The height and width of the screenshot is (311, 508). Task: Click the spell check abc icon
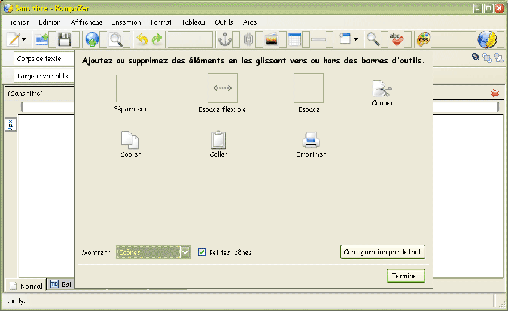tap(396, 40)
